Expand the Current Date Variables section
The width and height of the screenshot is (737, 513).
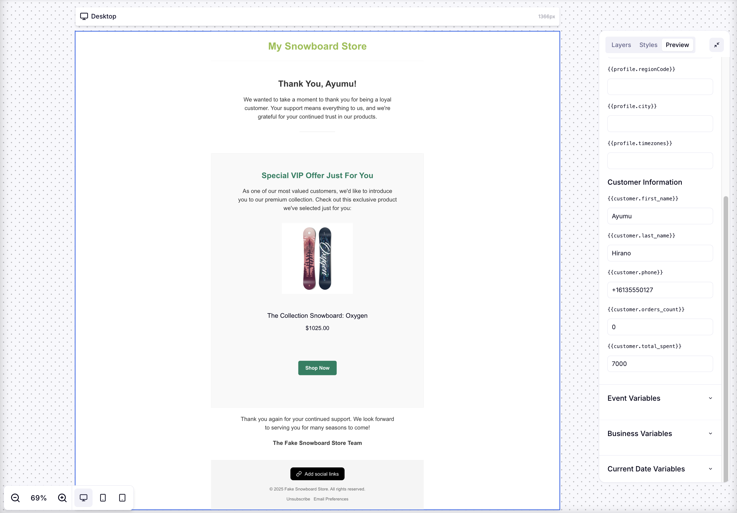click(660, 469)
